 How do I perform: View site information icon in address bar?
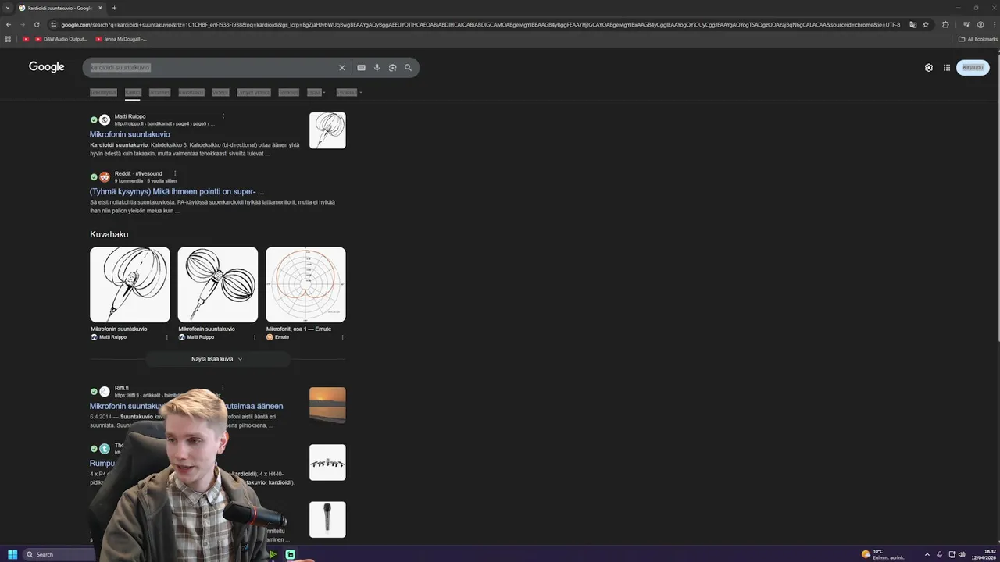[53, 24]
